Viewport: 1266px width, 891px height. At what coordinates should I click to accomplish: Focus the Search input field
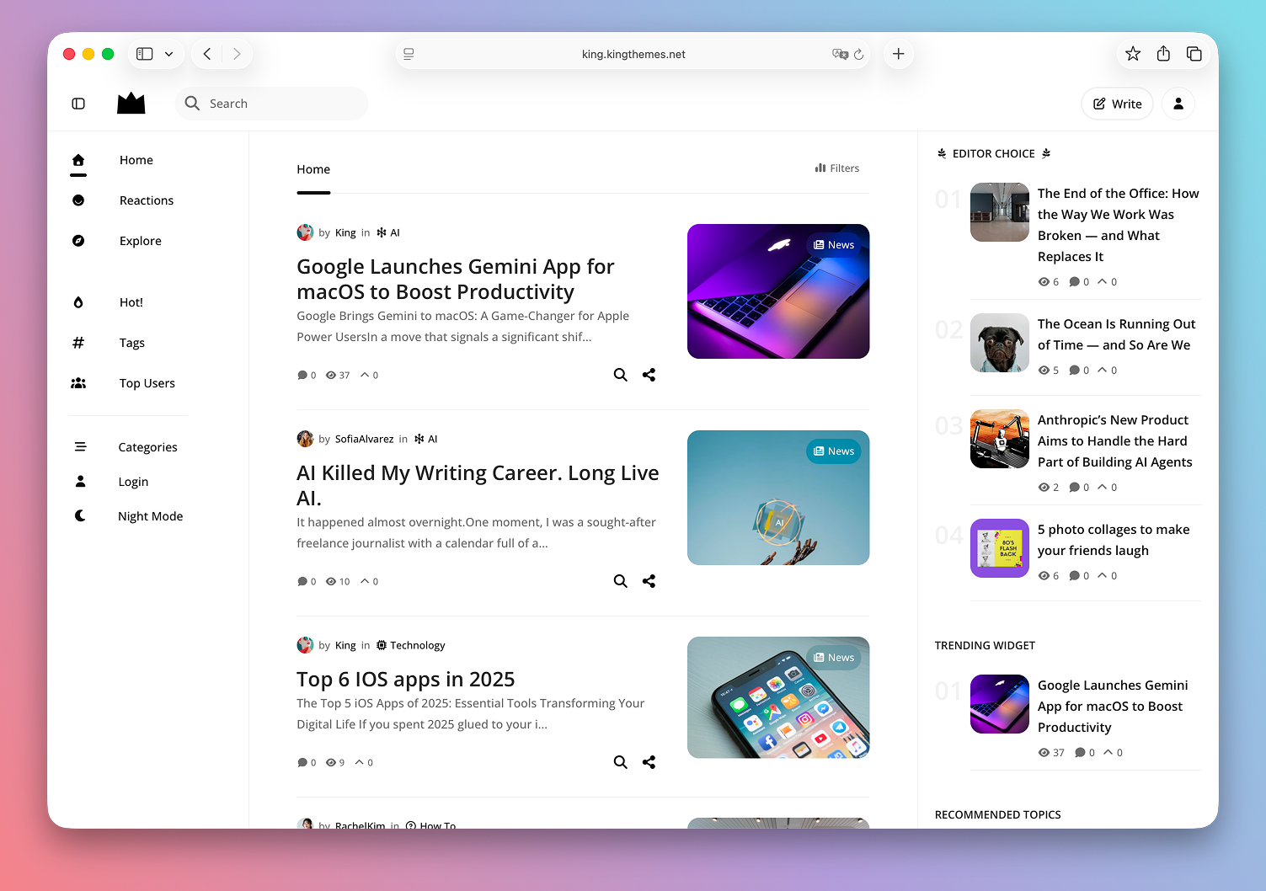[272, 104]
